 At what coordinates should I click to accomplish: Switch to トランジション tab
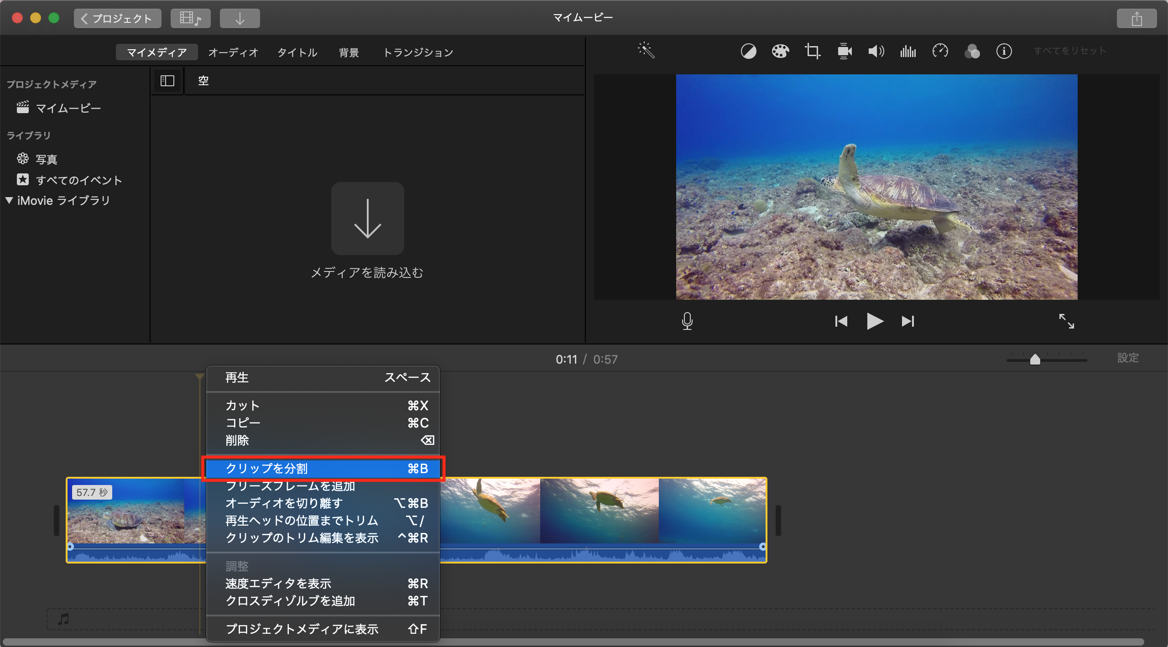[418, 52]
